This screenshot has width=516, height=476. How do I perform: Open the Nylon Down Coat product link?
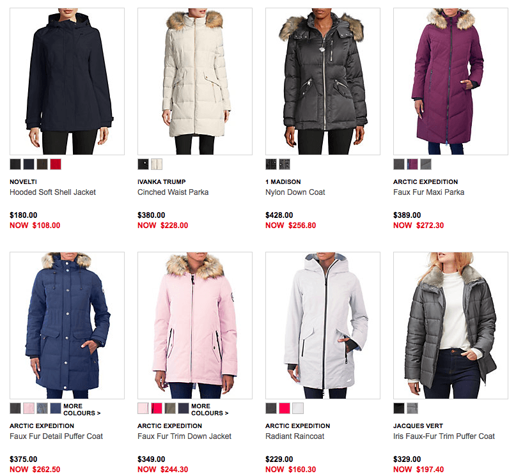point(295,192)
